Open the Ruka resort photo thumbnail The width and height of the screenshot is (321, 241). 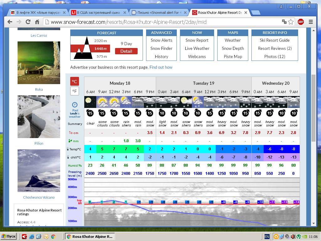(39, 63)
